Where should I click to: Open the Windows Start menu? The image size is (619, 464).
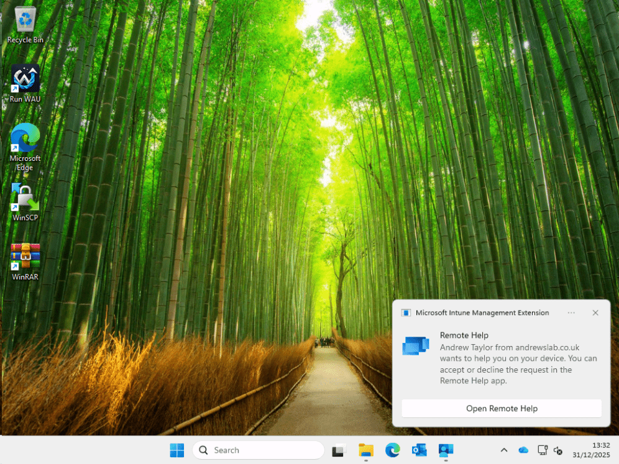[177, 450]
